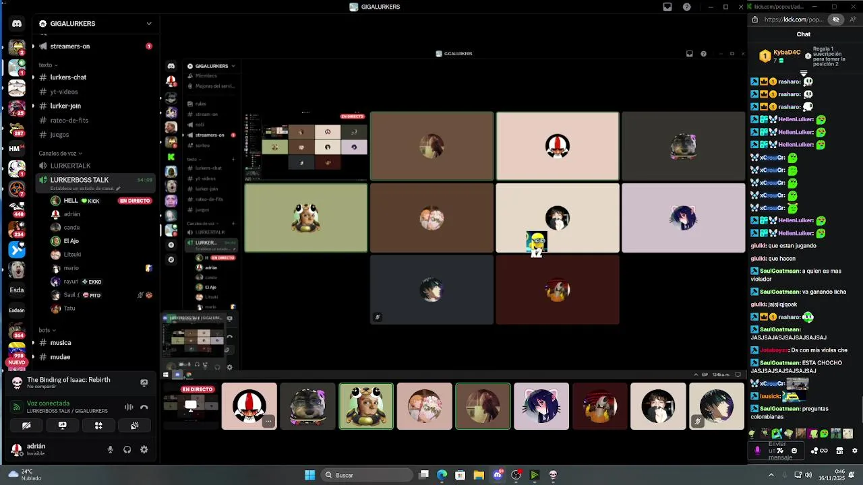Screen dimensions: 863x485
Task: Open the yt-videos text channel
Action: coord(94,92)
